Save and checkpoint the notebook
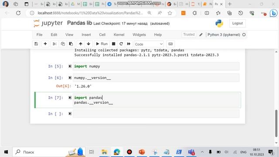 point(36,44)
